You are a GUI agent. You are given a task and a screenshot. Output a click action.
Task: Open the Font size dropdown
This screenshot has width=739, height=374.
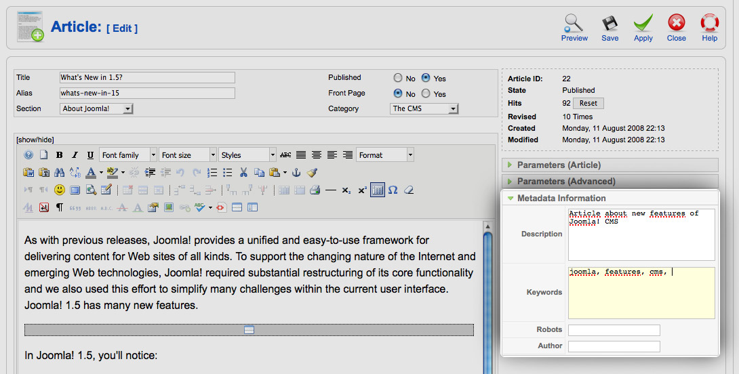[x=188, y=155]
